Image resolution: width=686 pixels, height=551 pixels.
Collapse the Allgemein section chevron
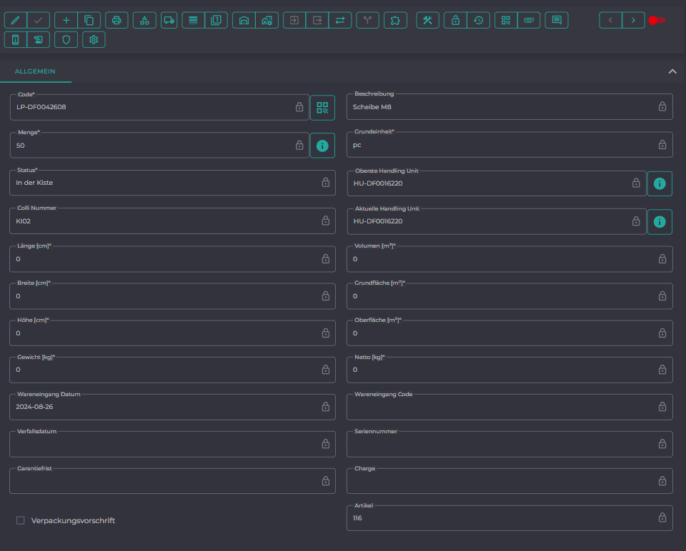(672, 71)
